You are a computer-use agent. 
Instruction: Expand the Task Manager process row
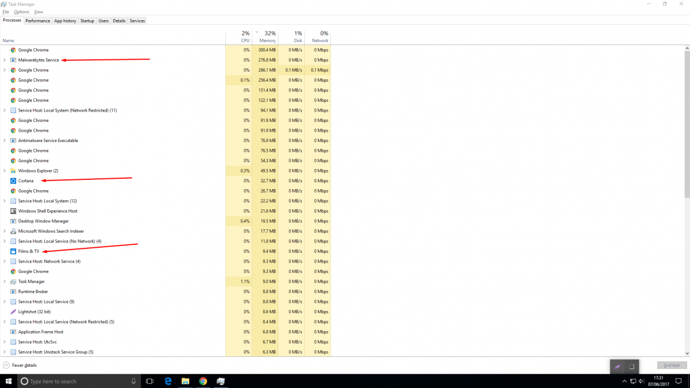pos(5,282)
